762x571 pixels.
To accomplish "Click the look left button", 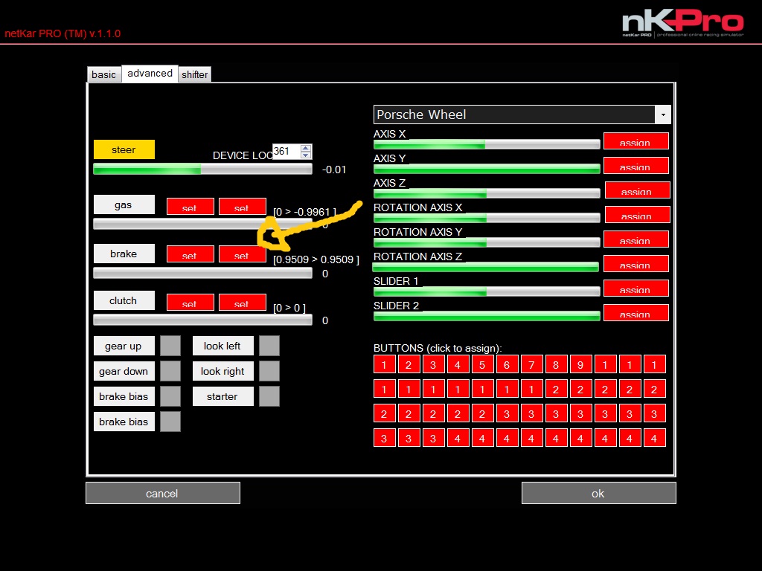I will (223, 346).
